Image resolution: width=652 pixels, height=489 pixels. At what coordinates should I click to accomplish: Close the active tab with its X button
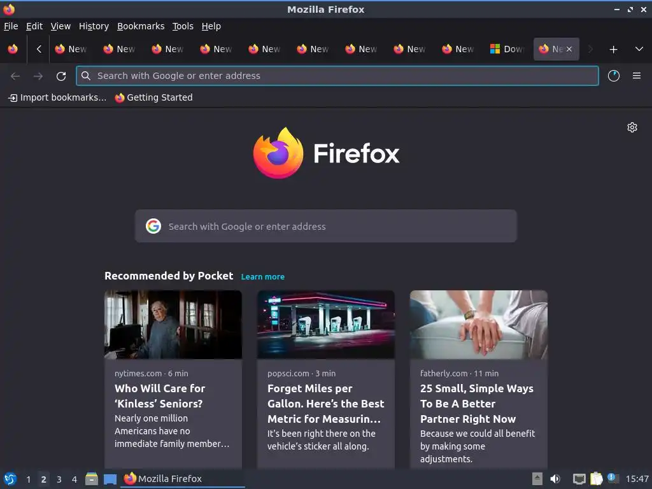pos(569,49)
